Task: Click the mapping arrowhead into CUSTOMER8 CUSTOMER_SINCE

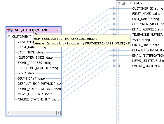Action: (x=114, y=24)
